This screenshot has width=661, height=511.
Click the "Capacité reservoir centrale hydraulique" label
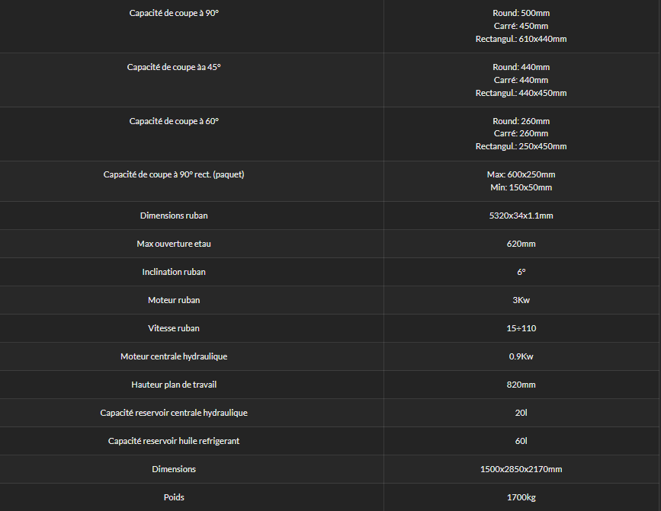(174, 413)
